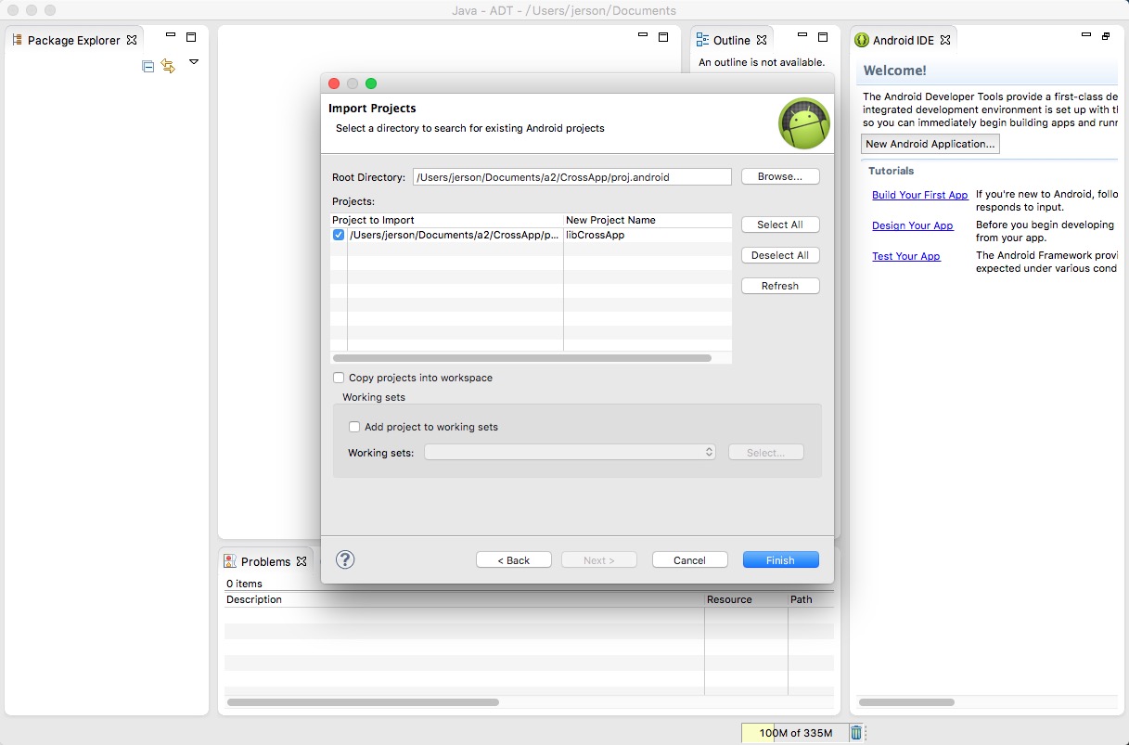
Task: Open Package Explorer view menu triangle
Action: coord(194,62)
